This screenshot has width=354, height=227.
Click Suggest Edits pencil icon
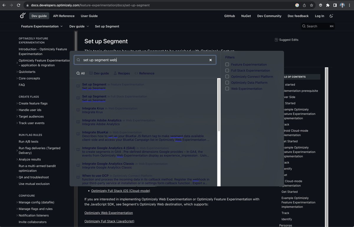pos(276,40)
